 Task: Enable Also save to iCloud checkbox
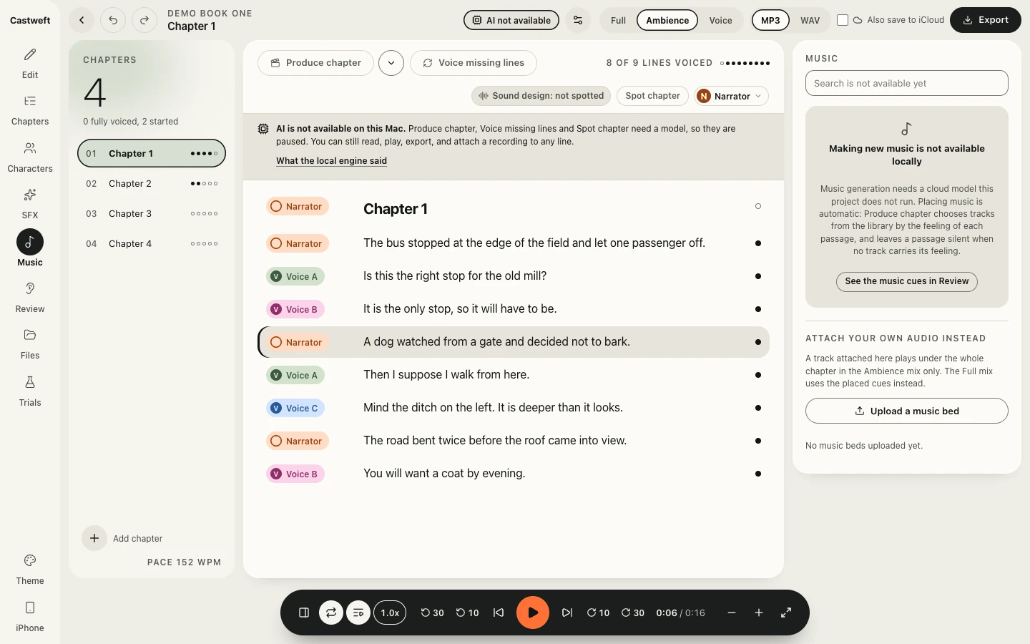tap(843, 20)
